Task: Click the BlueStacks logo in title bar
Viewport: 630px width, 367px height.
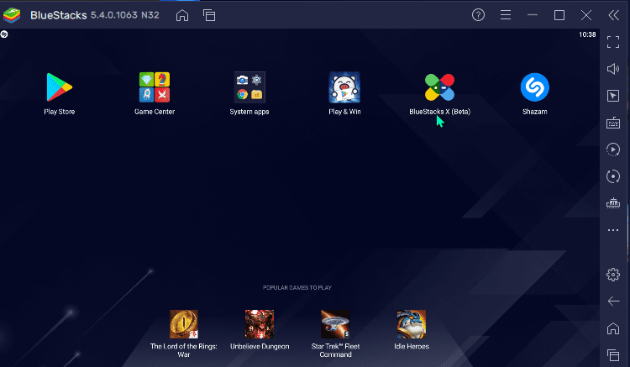Action: coord(12,15)
